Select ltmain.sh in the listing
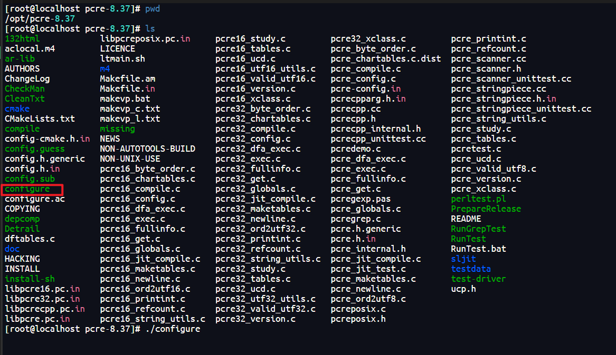 [122, 59]
